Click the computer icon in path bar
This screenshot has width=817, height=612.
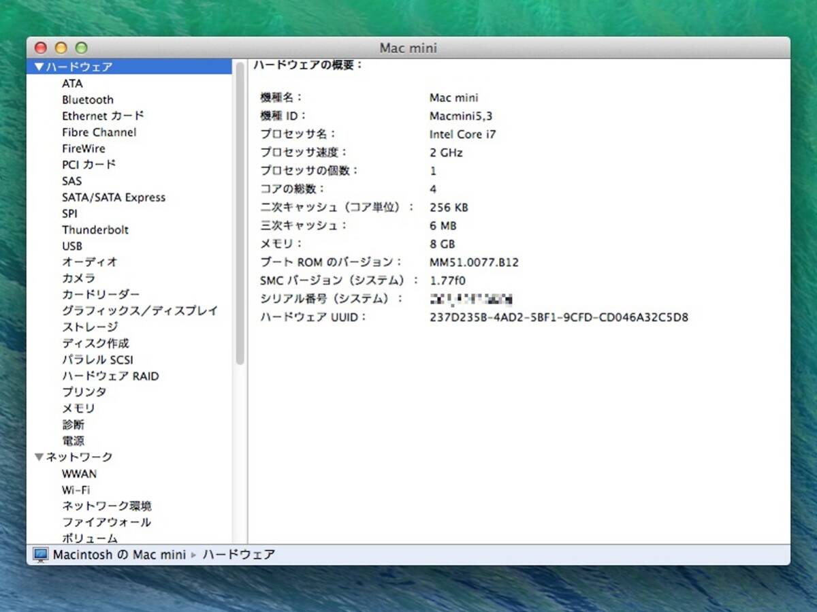42,555
